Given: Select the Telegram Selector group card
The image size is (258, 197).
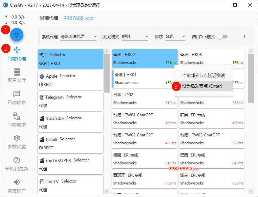Looking at the screenshot, I should tap(71, 101).
